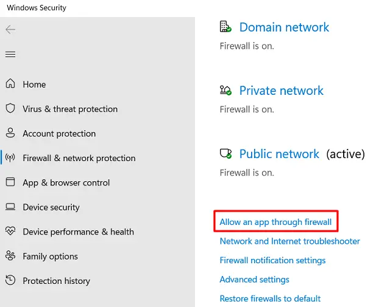The width and height of the screenshot is (390, 307).
Task: Launch Network and Internet troubleshooter
Action: [x=289, y=241]
